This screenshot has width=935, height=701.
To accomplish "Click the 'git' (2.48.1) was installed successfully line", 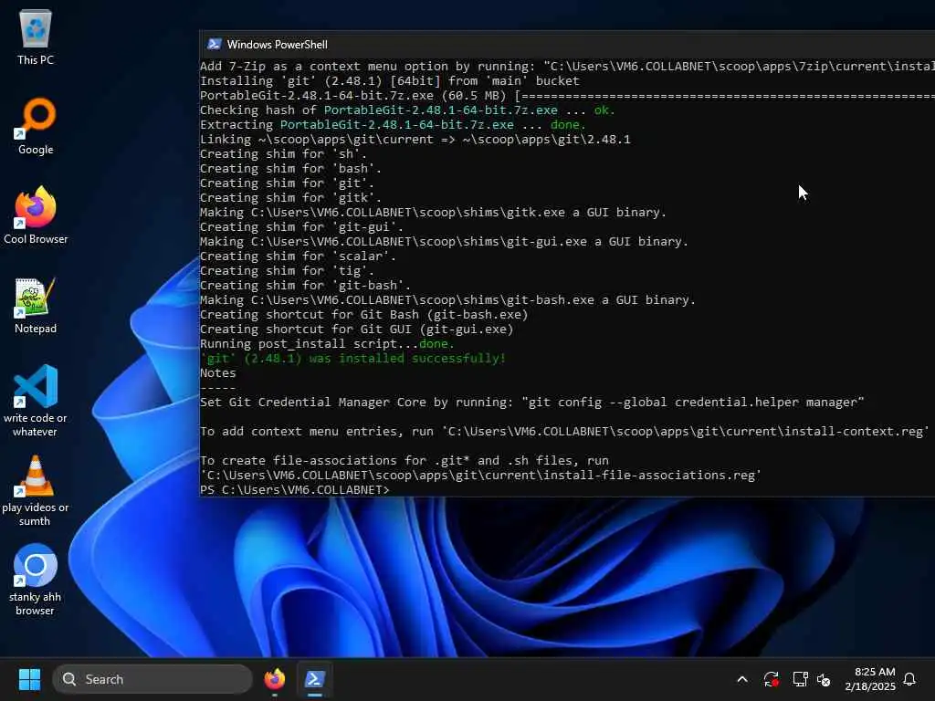I will pyautogui.click(x=353, y=358).
